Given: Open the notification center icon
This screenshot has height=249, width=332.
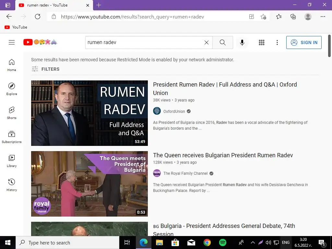Looking at the screenshot, I should pos(322,243).
